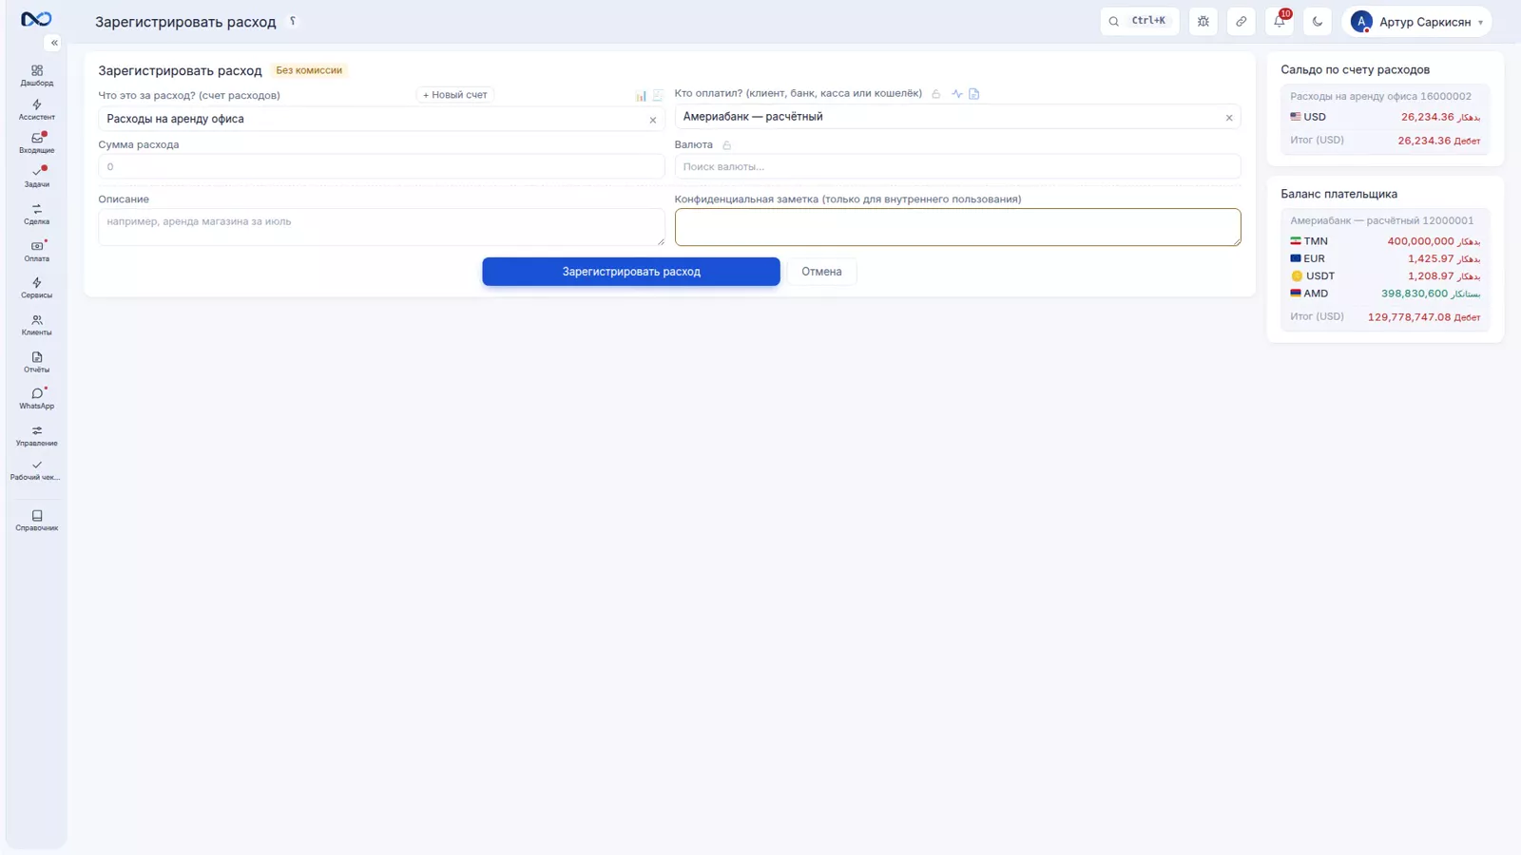Click the bug report icon in header
The image size is (1521, 855).
(x=1203, y=21)
